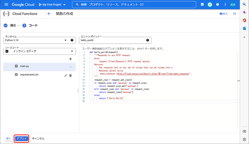Edit requirements.txt name with pencil icon

(x=66, y=75)
